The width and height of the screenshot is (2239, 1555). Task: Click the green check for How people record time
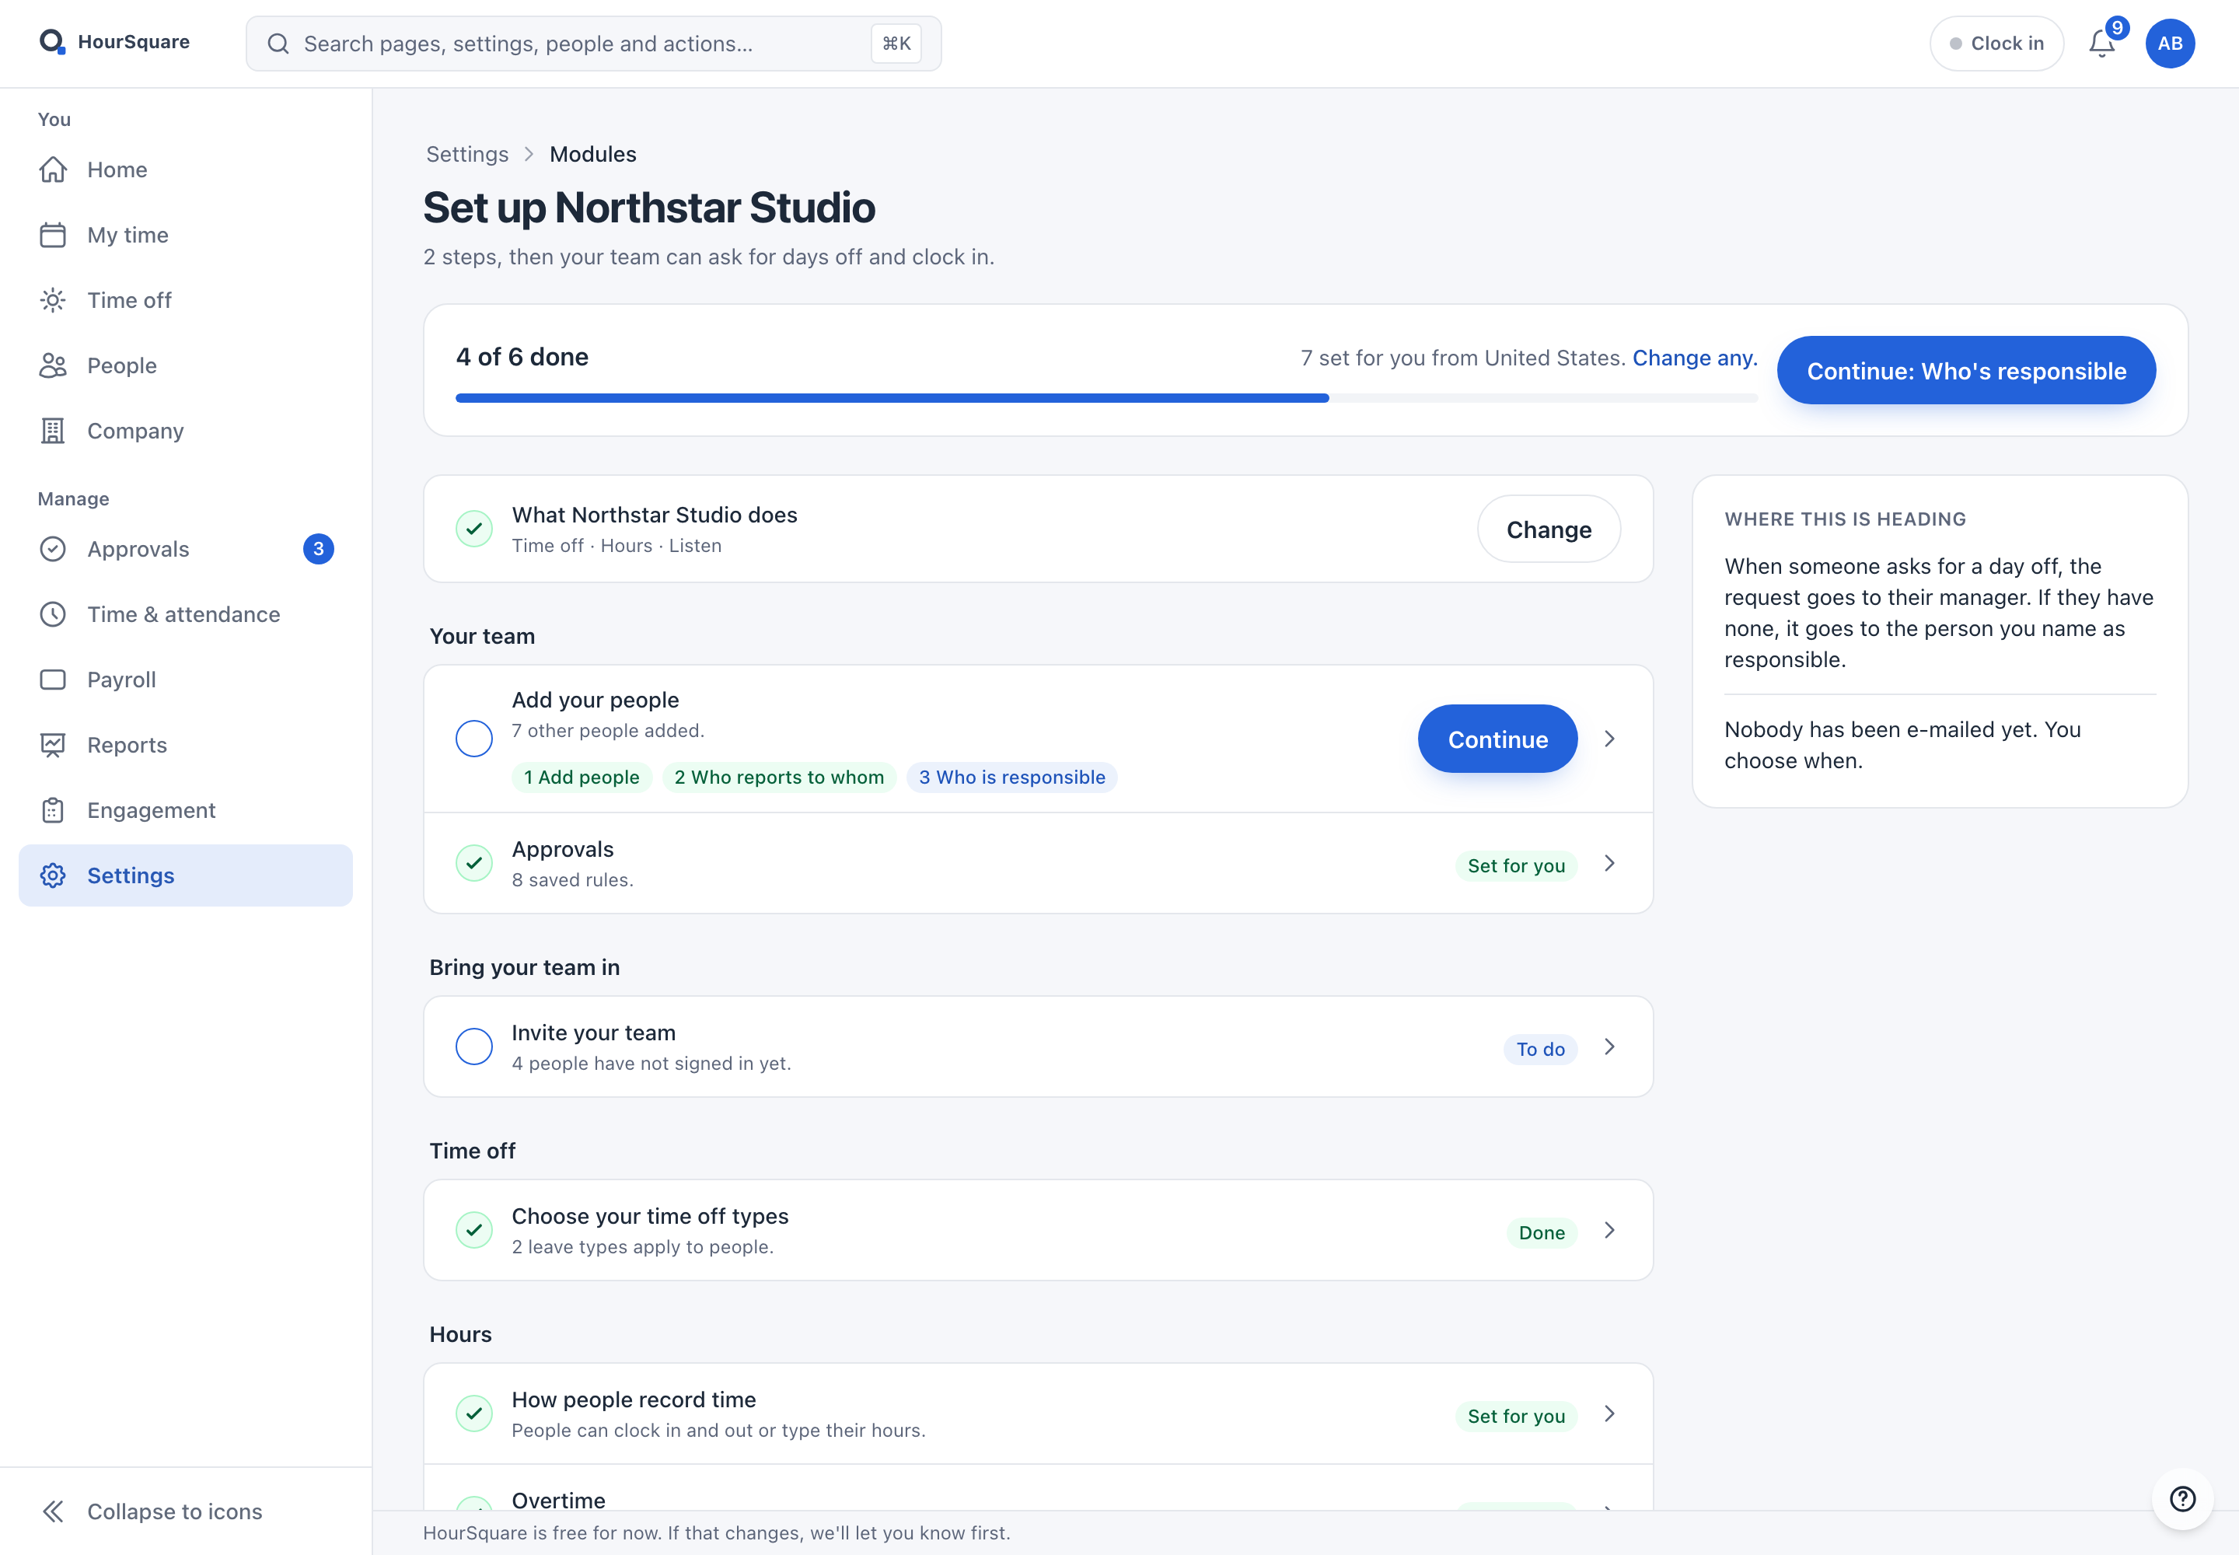[x=473, y=1413]
